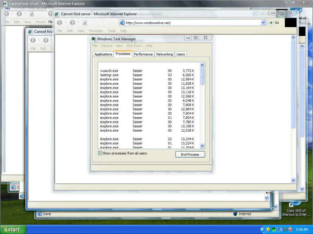The width and height of the screenshot is (313, 234).
Task: Open the Processes tab
Action: coord(123,54)
